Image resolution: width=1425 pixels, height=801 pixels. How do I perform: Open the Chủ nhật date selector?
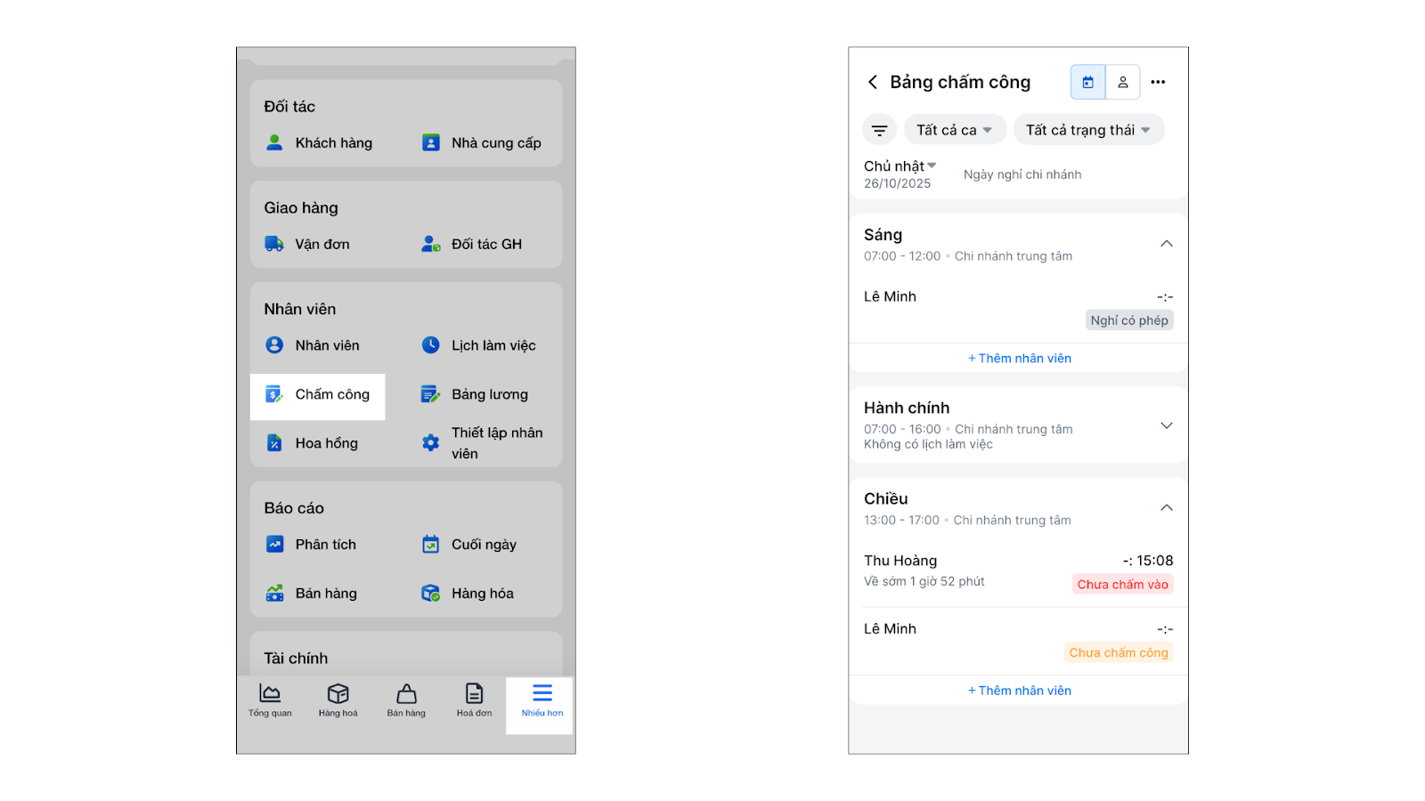(x=900, y=174)
